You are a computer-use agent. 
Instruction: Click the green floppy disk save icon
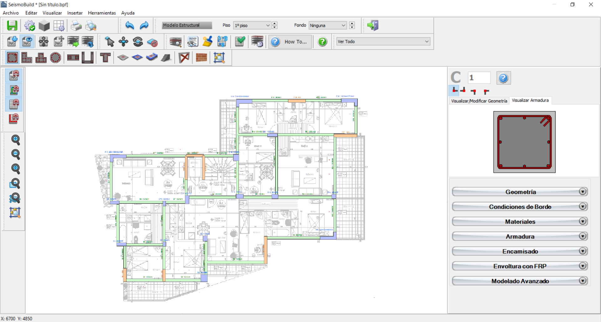(12, 25)
